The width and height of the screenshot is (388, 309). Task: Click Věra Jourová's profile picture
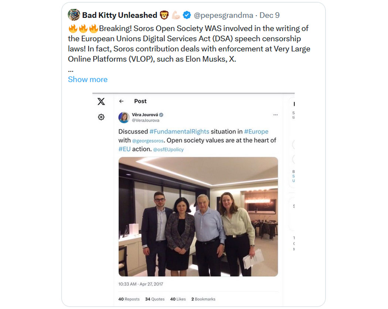point(124,118)
